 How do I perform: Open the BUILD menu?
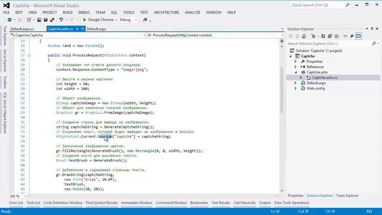pyautogui.click(x=67, y=13)
